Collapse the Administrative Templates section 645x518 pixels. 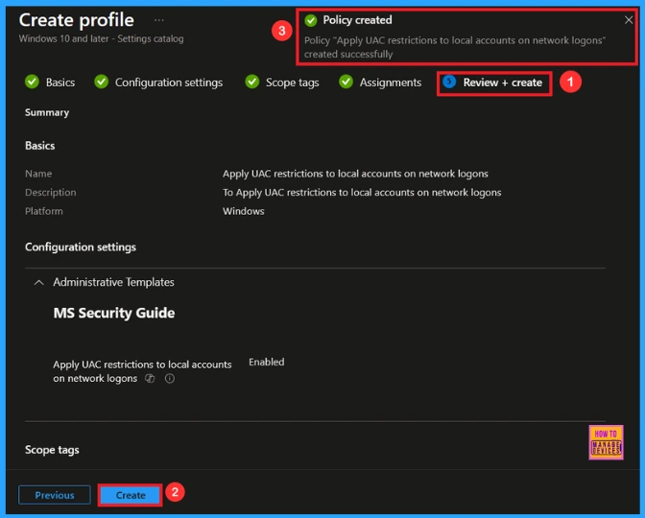pos(38,282)
